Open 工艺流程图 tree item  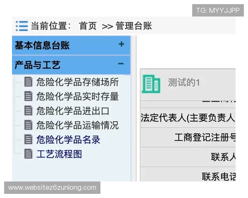click(59, 154)
